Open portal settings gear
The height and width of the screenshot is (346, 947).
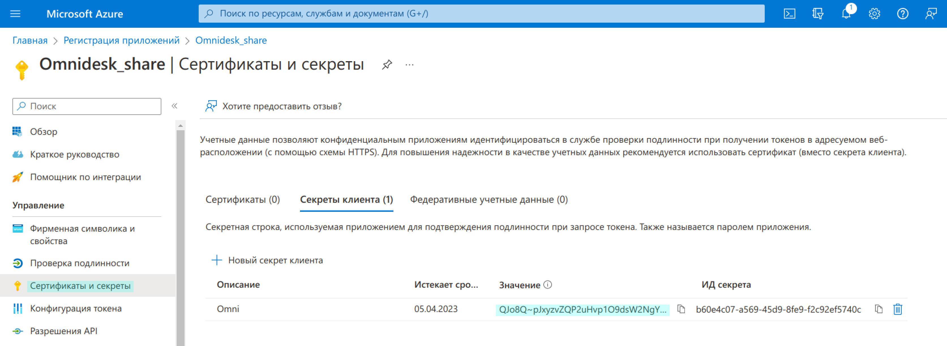(x=874, y=14)
